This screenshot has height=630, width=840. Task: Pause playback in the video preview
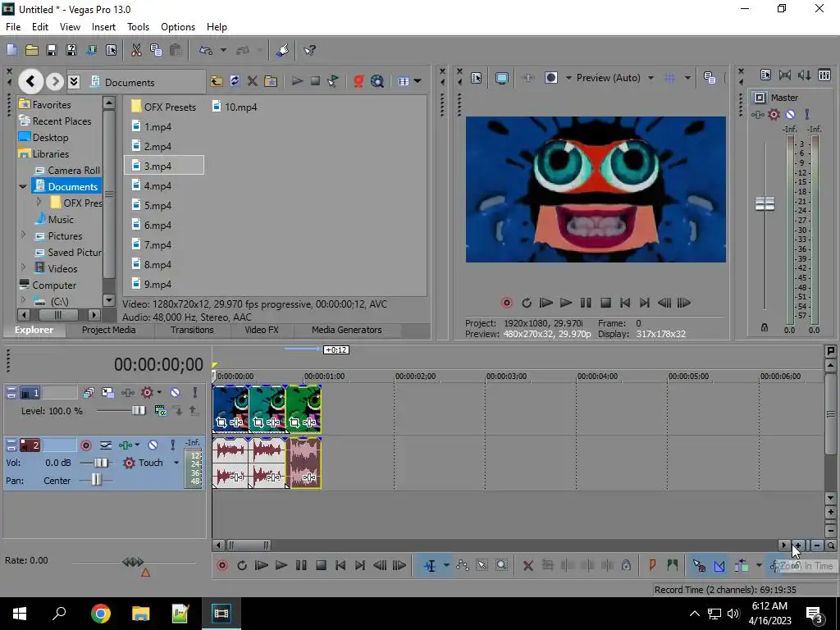(x=586, y=303)
